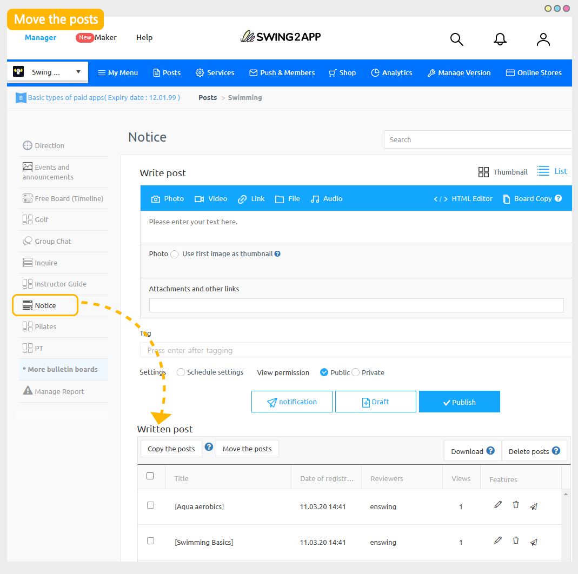Click the search magnifier icon in header
Screen dimensions: 578x574
coord(457,39)
